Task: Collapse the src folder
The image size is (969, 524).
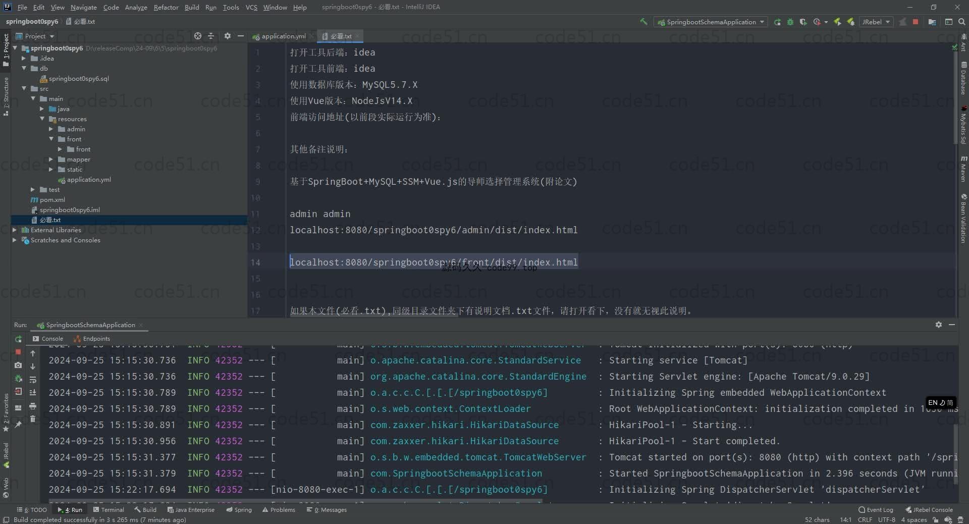Action: pyautogui.click(x=24, y=88)
